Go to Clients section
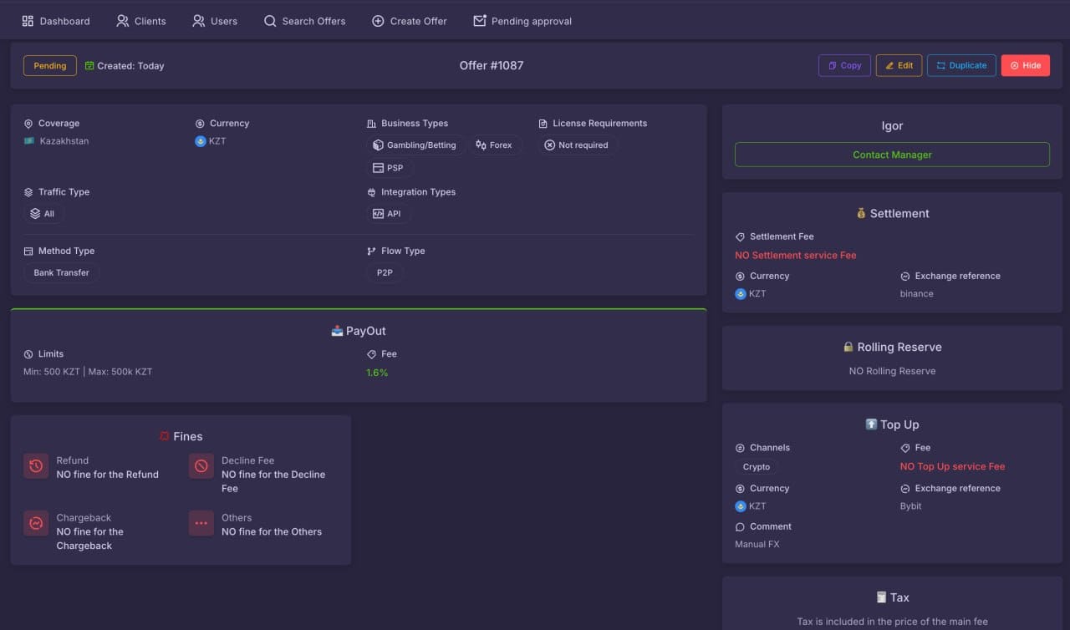This screenshot has width=1070, height=630. pyautogui.click(x=141, y=21)
